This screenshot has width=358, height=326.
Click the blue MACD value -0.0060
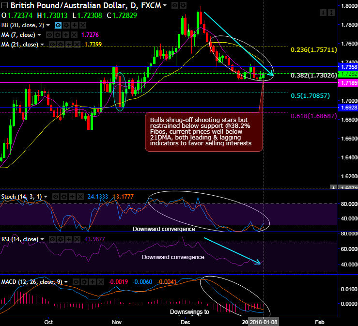click(142, 282)
